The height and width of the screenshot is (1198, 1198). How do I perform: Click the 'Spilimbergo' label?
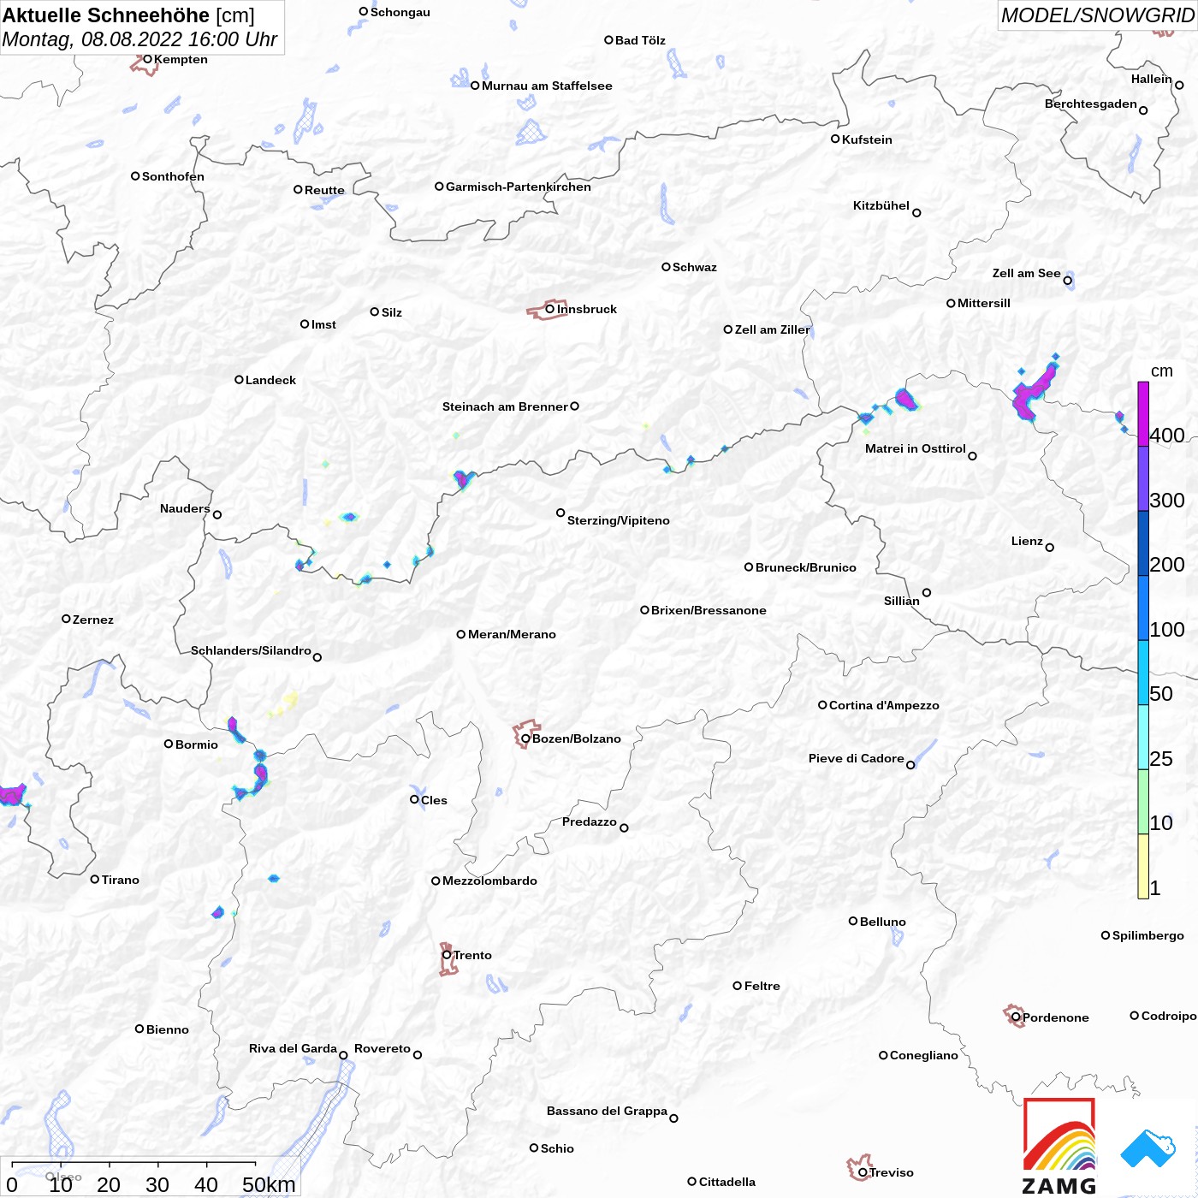[1148, 935]
